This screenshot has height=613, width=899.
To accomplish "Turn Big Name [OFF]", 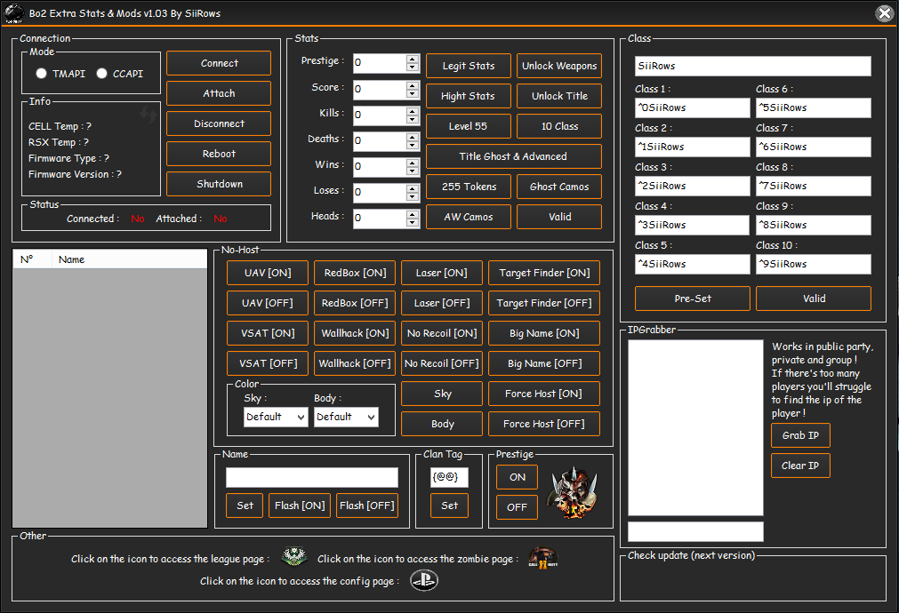I will (544, 363).
